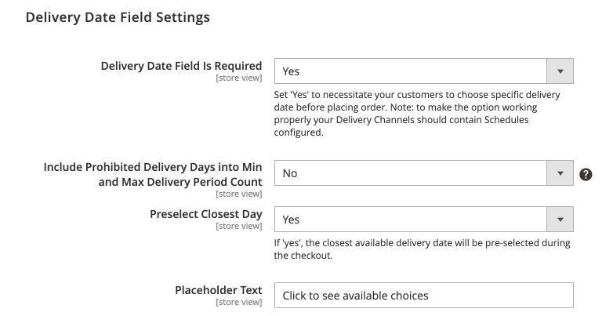The height and width of the screenshot is (316, 613).
Task: Open the Include Prohibited Delivery Days dropdown
Action: click(410, 173)
